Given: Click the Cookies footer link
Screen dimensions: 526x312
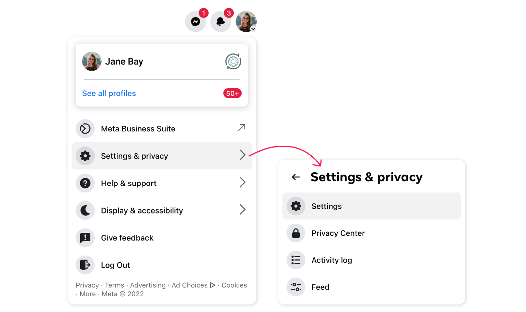Looking at the screenshot, I should (234, 285).
